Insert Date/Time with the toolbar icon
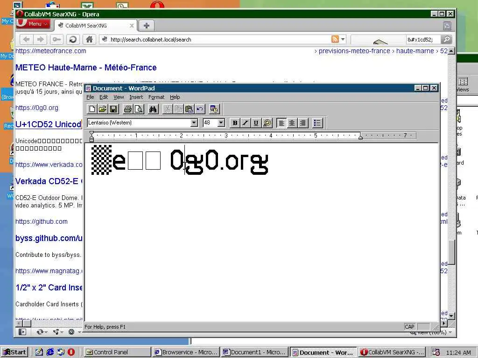This screenshot has height=358, width=478. [x=214, y=109]
